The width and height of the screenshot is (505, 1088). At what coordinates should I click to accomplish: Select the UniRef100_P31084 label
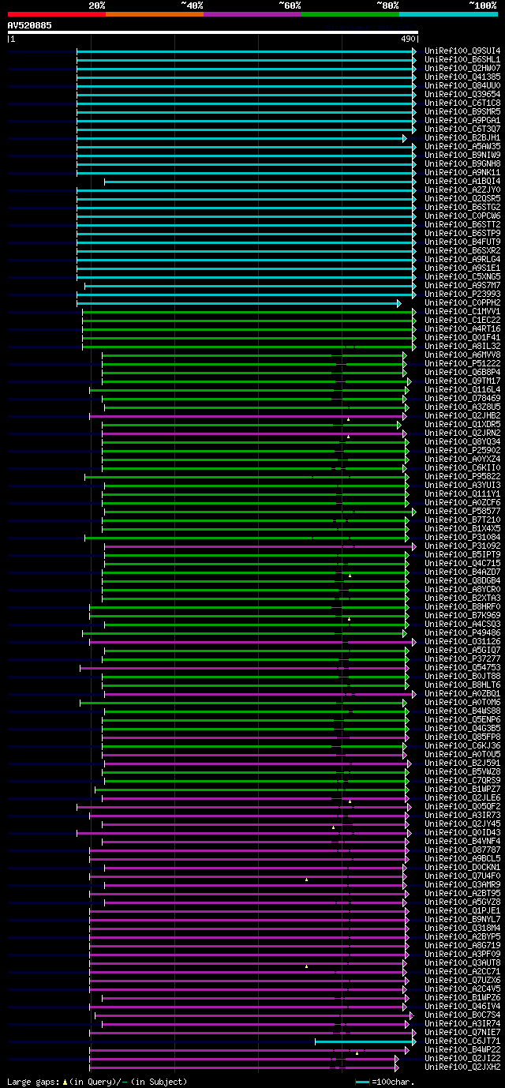pos(462,537)
